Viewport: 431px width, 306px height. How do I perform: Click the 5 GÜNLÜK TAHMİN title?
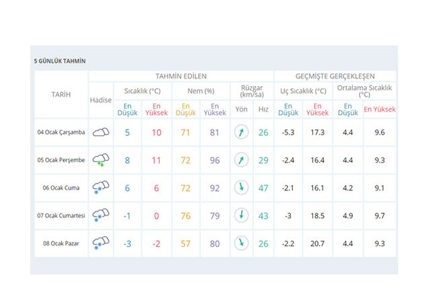[x=60, y=61]
